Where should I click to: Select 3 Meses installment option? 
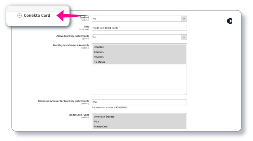click(x=139, y=47)
